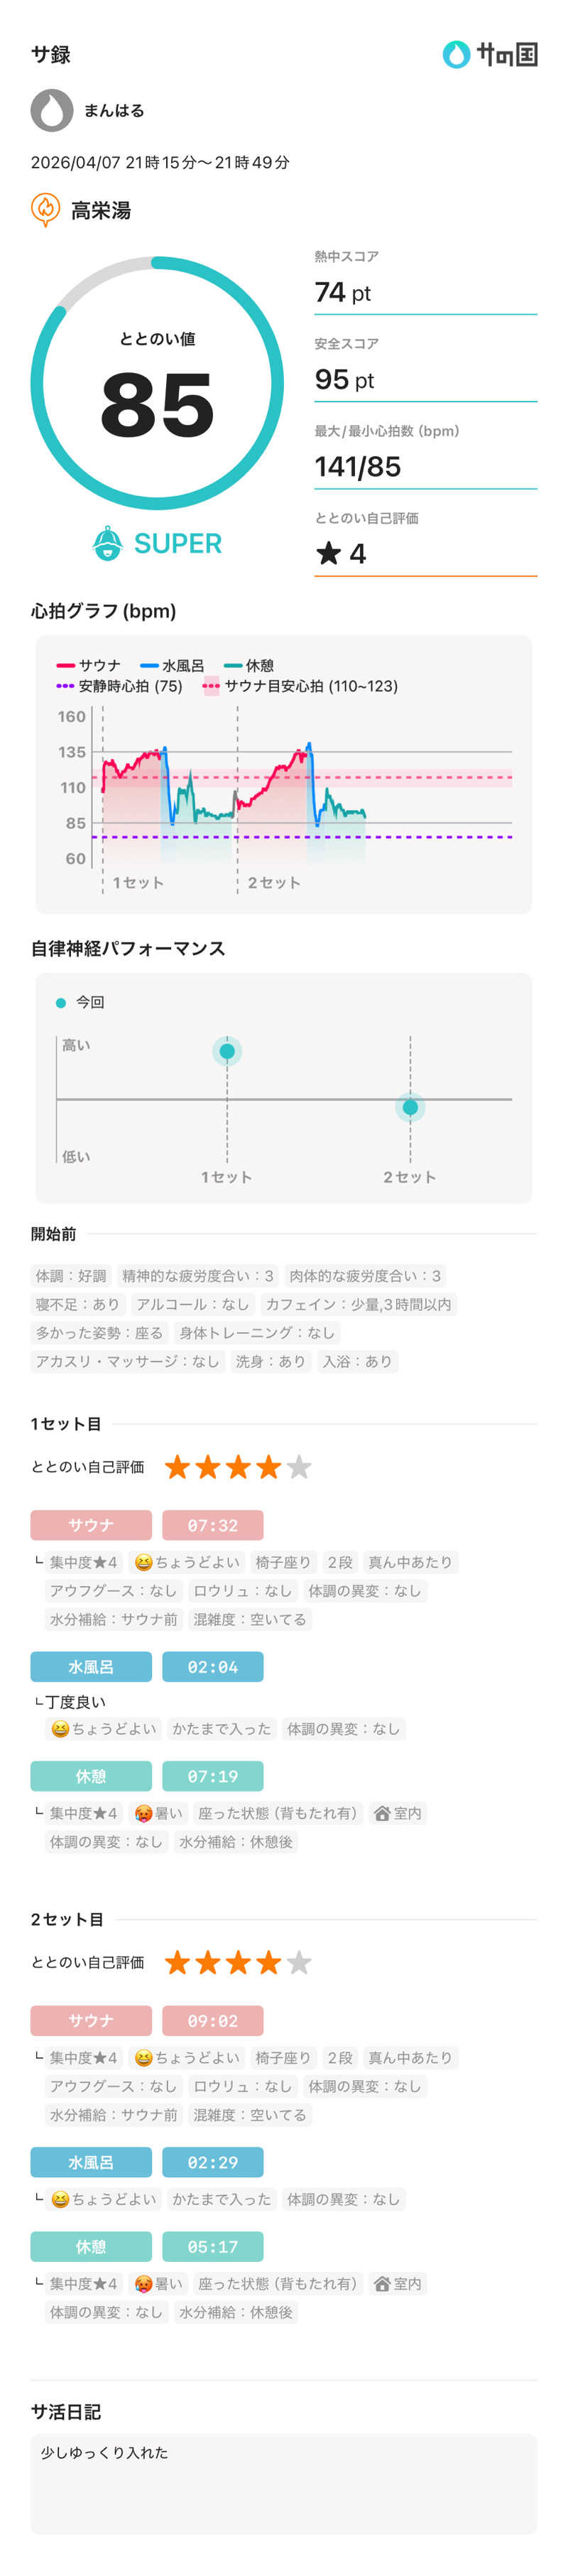Screen dimensions: 568x2576
Task: Click the house icon next to 室内 in set 1
Action: [381, 1813]
